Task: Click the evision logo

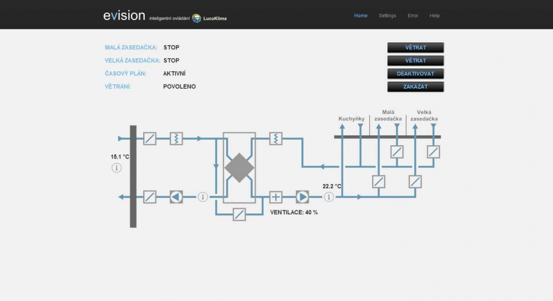Action: point(124,15)
